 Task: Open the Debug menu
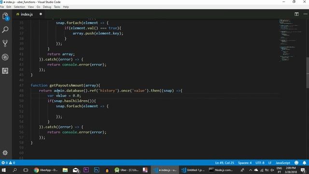47,7
